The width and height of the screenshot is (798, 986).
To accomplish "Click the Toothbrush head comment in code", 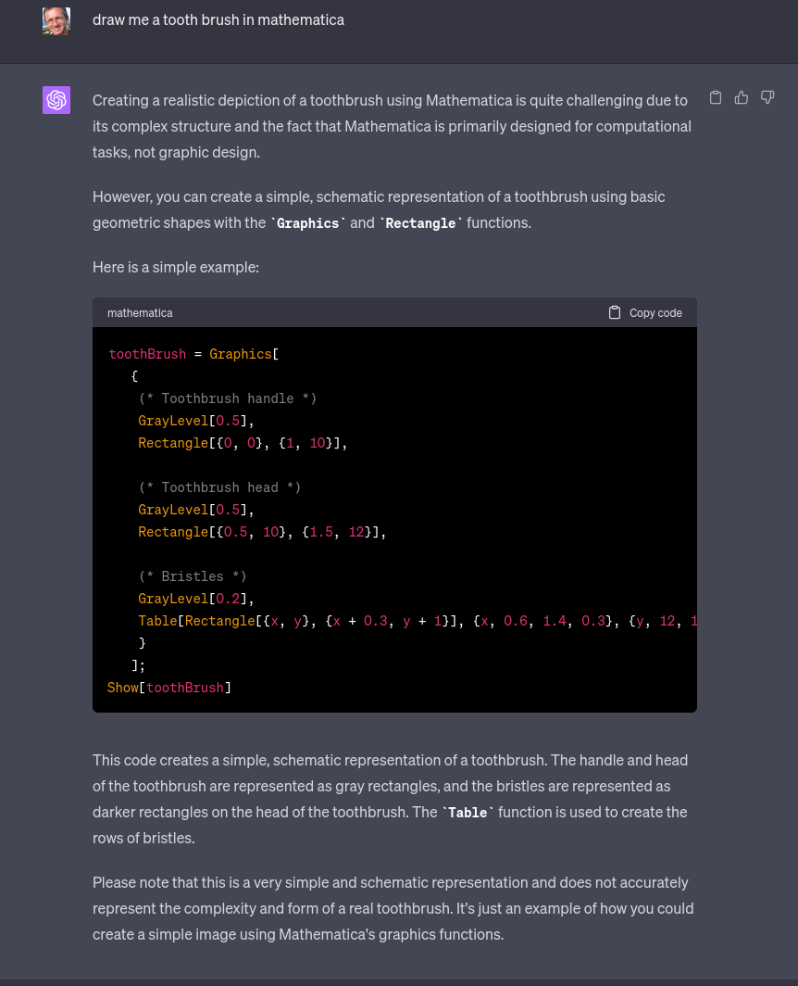I will click(x=220, y=487).
